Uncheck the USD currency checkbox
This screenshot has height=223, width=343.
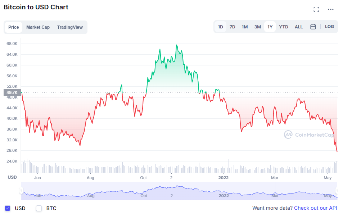[8, 208]
